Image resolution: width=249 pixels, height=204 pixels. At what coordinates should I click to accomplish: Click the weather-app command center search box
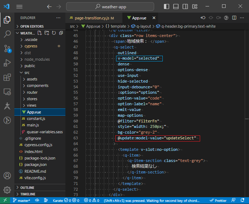coord(110,7)
